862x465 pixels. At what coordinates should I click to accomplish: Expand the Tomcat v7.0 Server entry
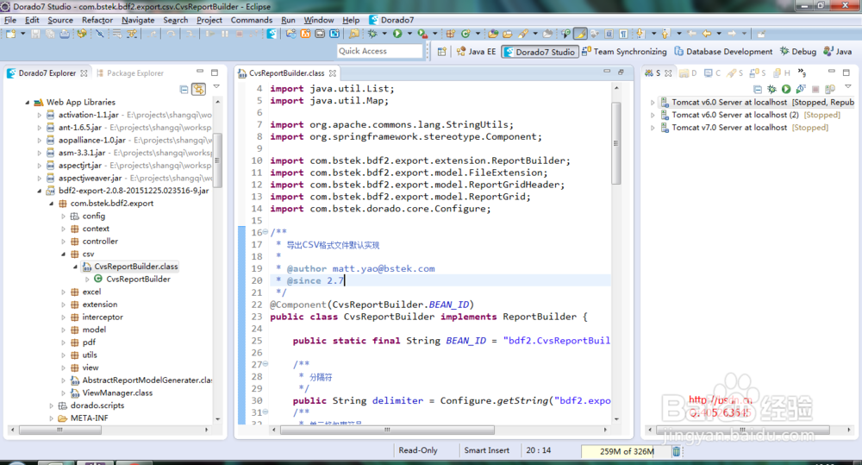click(x=653, y=128)
